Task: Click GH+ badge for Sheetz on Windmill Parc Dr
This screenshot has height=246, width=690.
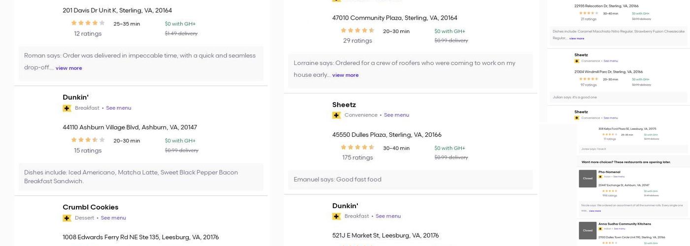Action: click(577, 61)
